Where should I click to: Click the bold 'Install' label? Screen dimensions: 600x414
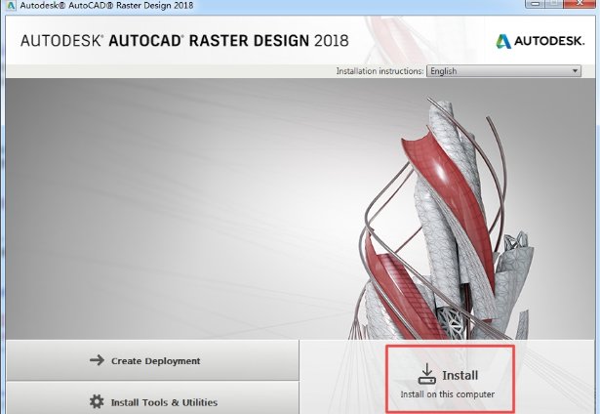(x=460, y=374)
